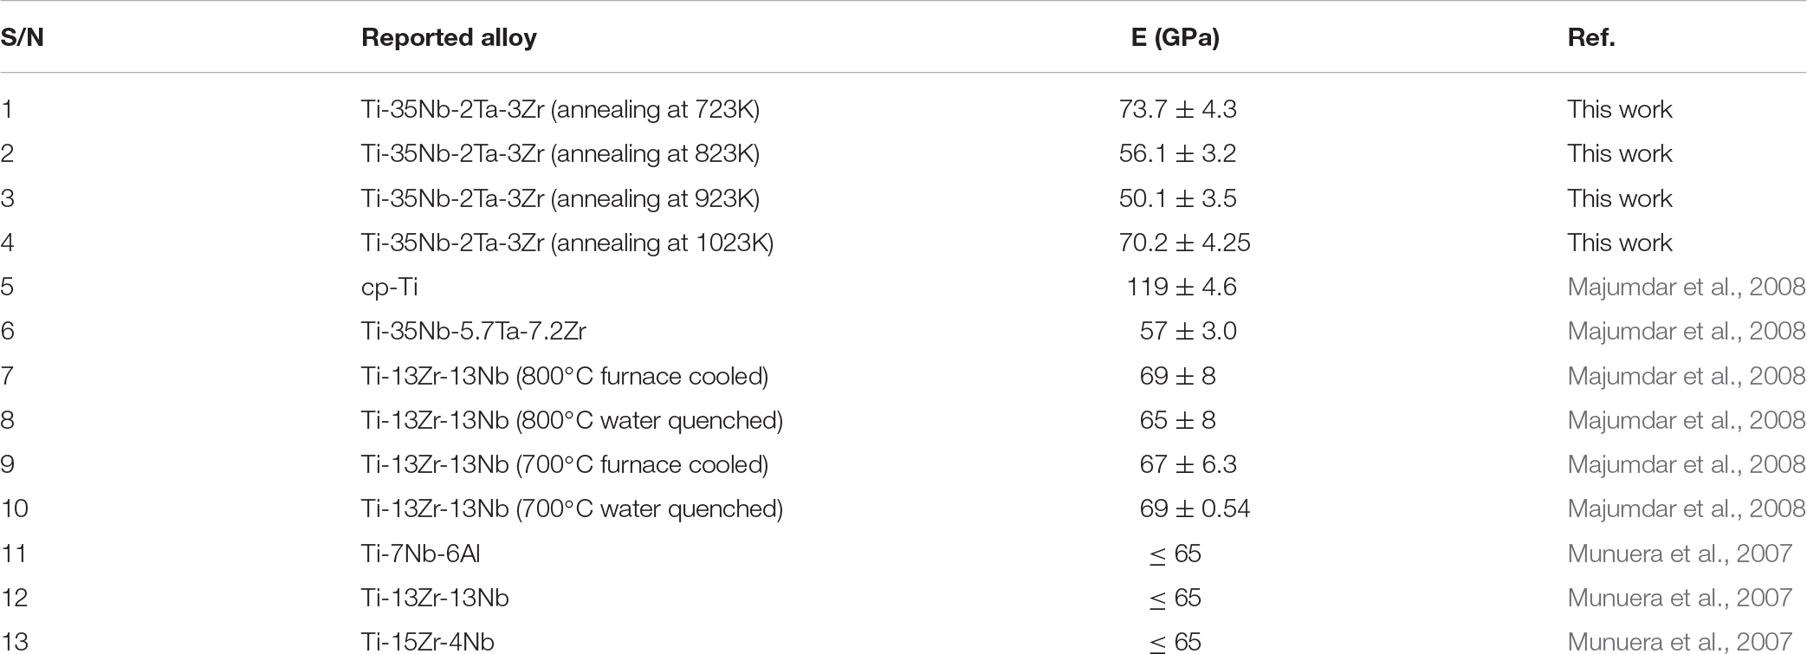Image resolution: width=1807 pixels, height=654 pixels.
Task: Open the Majumdar 2008 citation in row 10
Action: 1687,508
